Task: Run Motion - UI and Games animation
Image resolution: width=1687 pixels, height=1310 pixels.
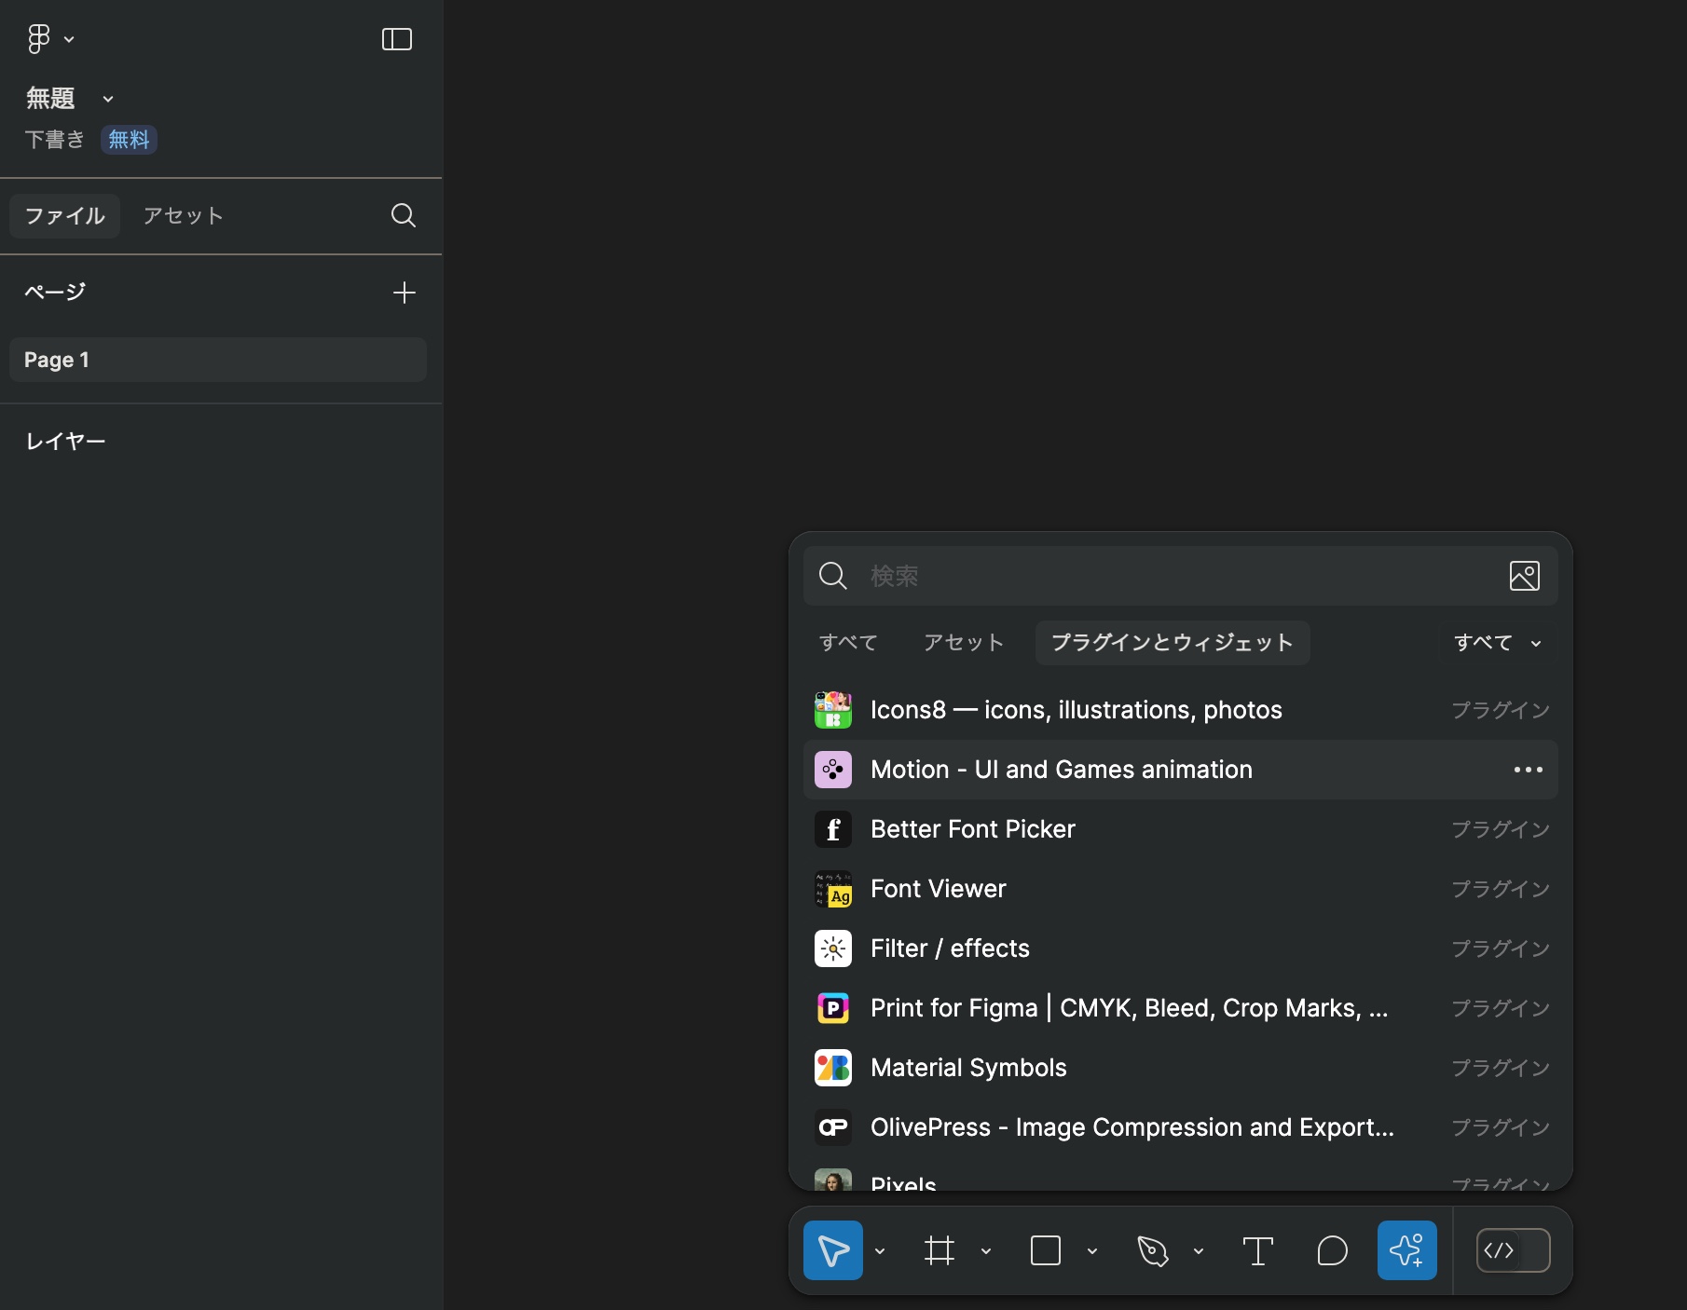Action: click(1181, 770)
